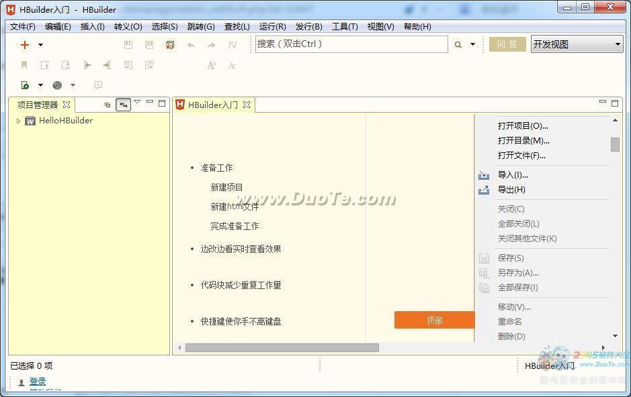The width and height of the screenshot is (631, 397).
Task: Select the HBuilder入门 editor tab
Action: coord(213,105)
